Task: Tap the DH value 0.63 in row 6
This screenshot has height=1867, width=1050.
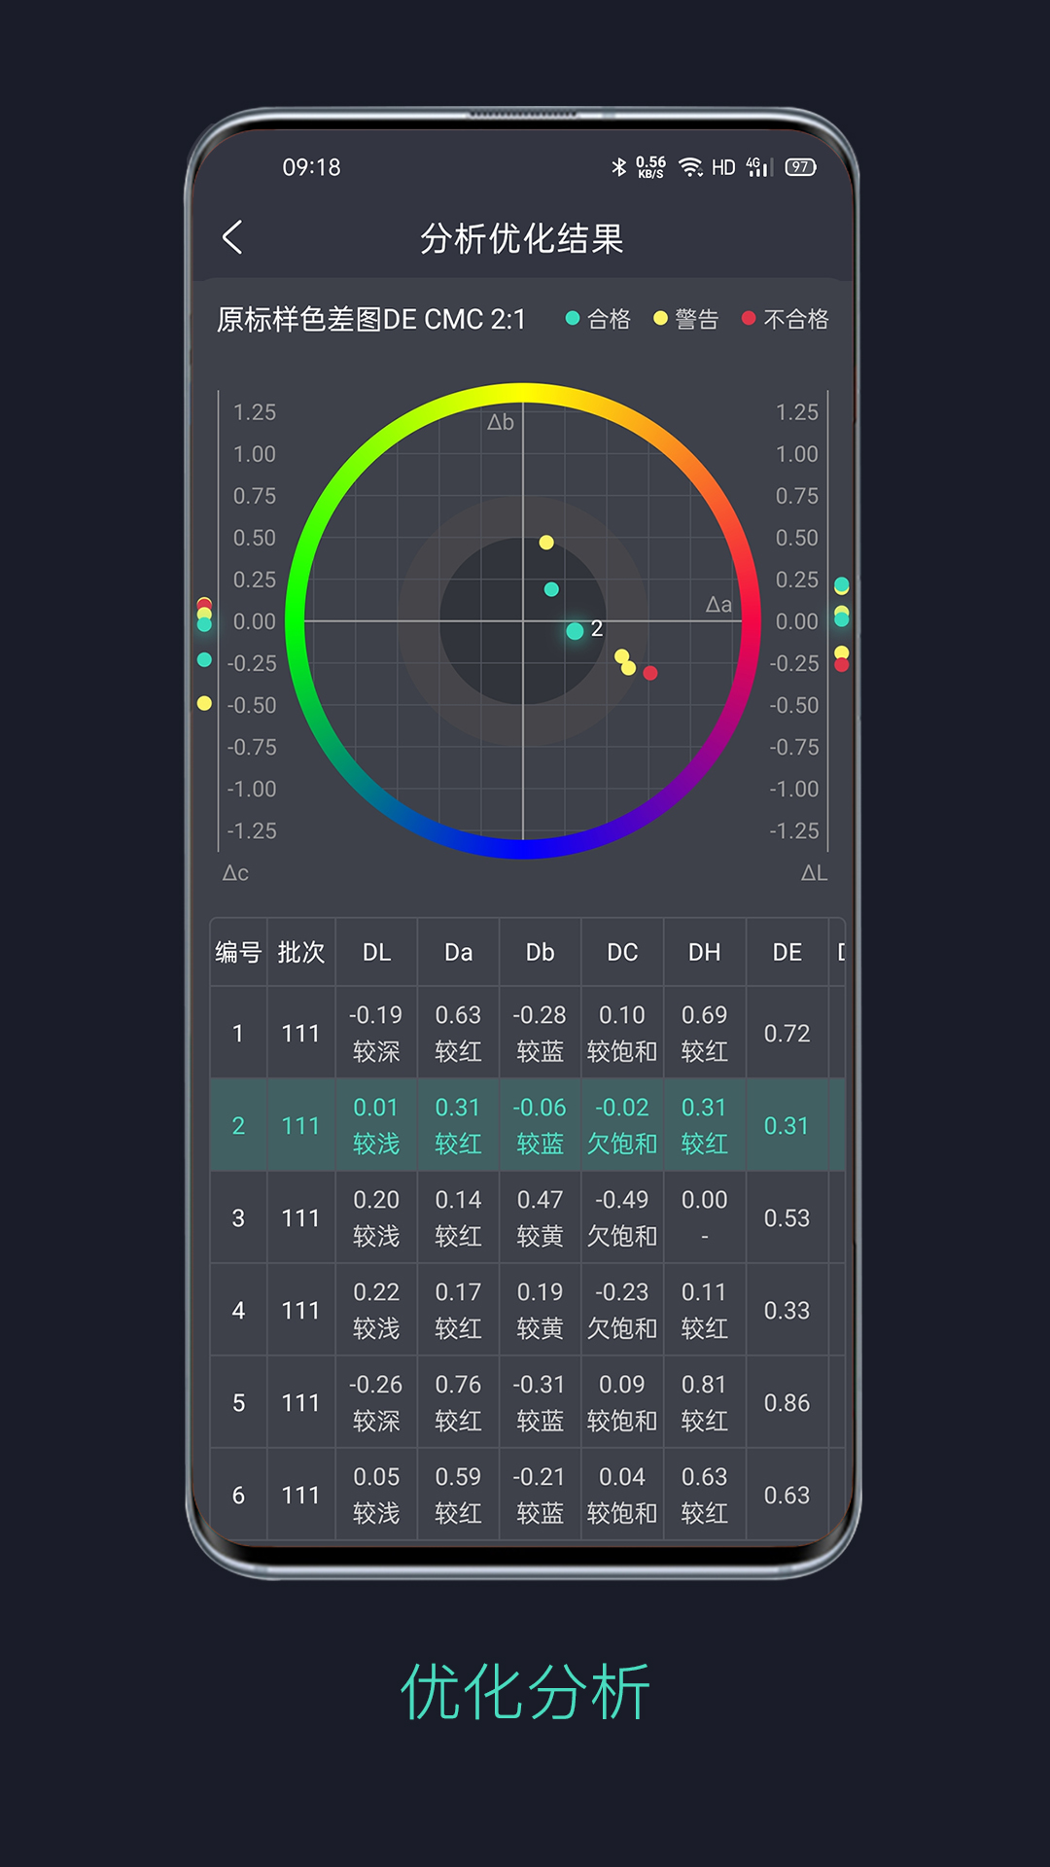Action: (704, 1477)
